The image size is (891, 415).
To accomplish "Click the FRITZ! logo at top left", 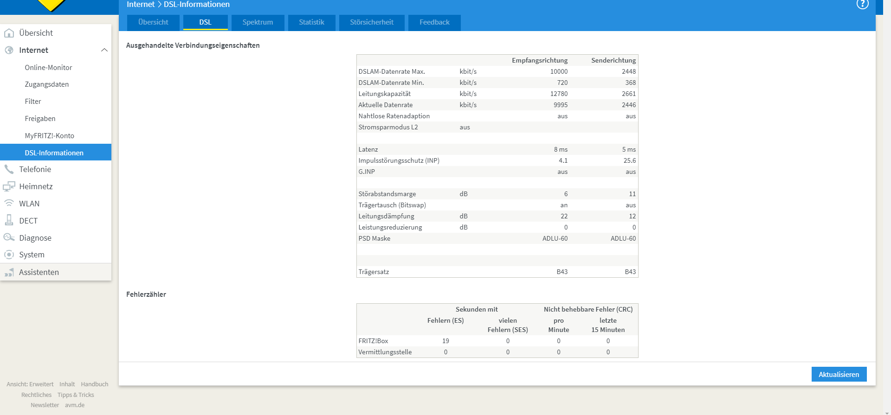I will point(51,6).
